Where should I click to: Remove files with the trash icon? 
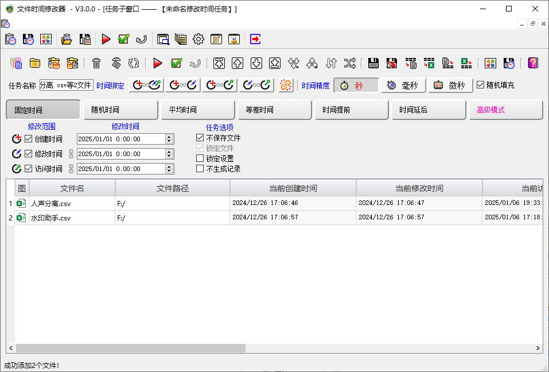[x=96, y=63]
